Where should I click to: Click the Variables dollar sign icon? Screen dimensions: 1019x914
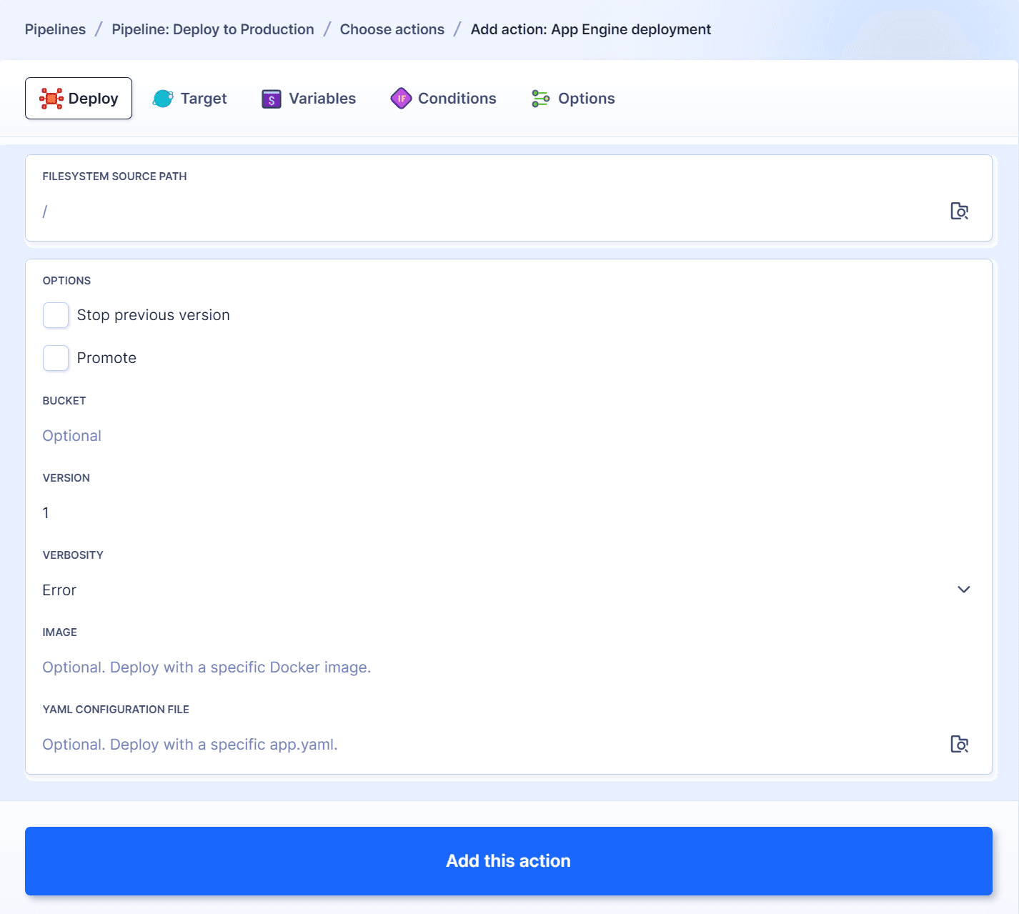pos(272,98)
